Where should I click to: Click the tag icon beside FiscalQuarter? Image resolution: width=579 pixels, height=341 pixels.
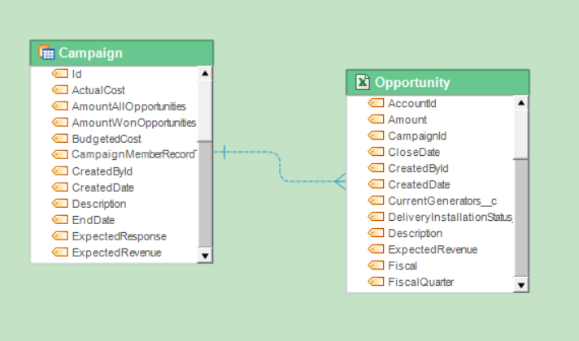376,282
